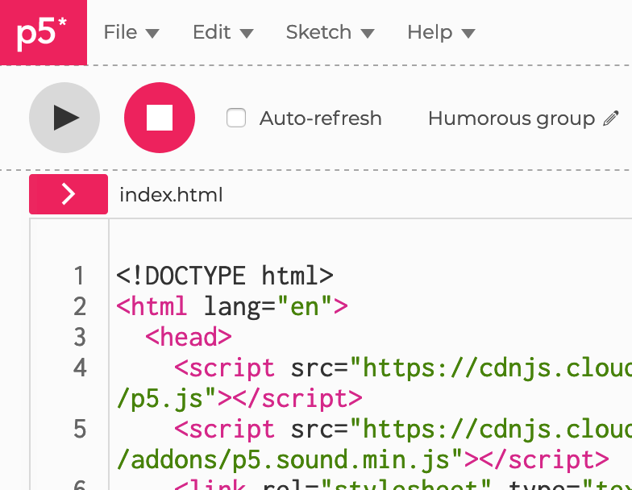Enable the Auto-refresh checkbox
This screenshot has height=490, width=632.
tap(236, 118)
